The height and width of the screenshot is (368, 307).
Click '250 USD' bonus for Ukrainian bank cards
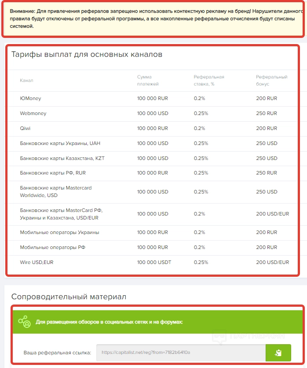267,143
